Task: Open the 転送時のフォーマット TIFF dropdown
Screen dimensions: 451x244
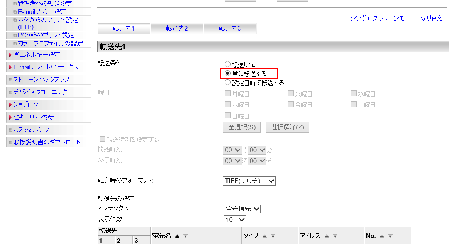Action: coord(249,181)
